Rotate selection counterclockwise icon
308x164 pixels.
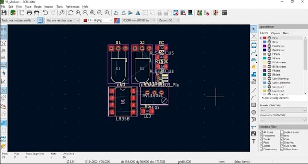coord(116,13)
